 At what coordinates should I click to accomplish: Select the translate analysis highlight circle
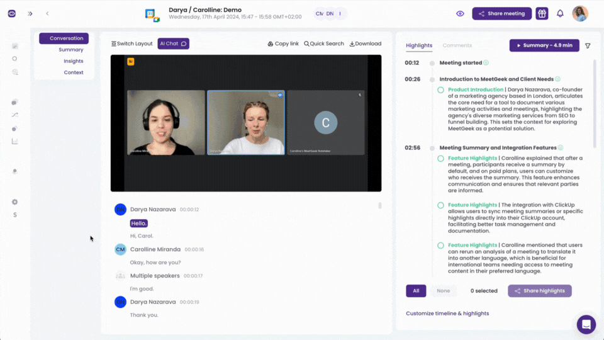pyautogui.click(x=440, y=246)
